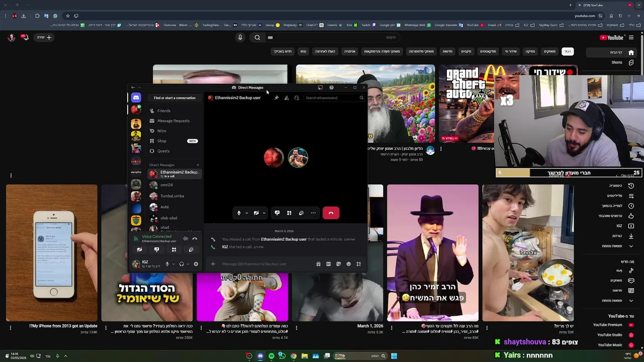Expand camera options arrow in call controls
644x362 pixels.
[264, 213]
